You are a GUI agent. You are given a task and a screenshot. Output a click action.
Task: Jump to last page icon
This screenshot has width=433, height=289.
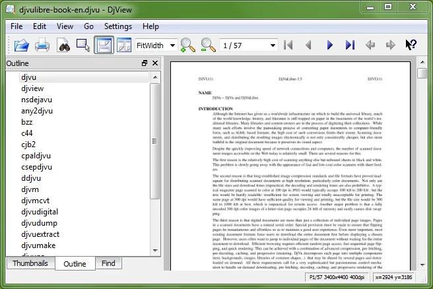coord(350,45)
